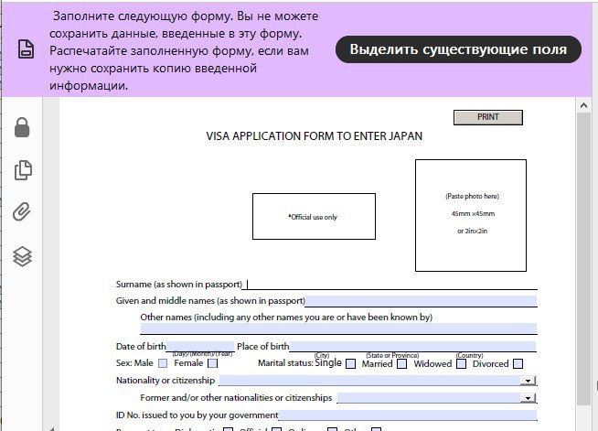Click the Given and middle names field
This screenshot has height=431, width=598.
pos(421,301)
